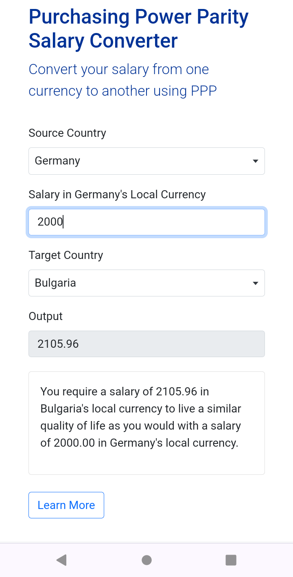Click the Salary in Germany's Local Currency label
Viewport: 293px width, 577px height.
click(x=117, y=194)
